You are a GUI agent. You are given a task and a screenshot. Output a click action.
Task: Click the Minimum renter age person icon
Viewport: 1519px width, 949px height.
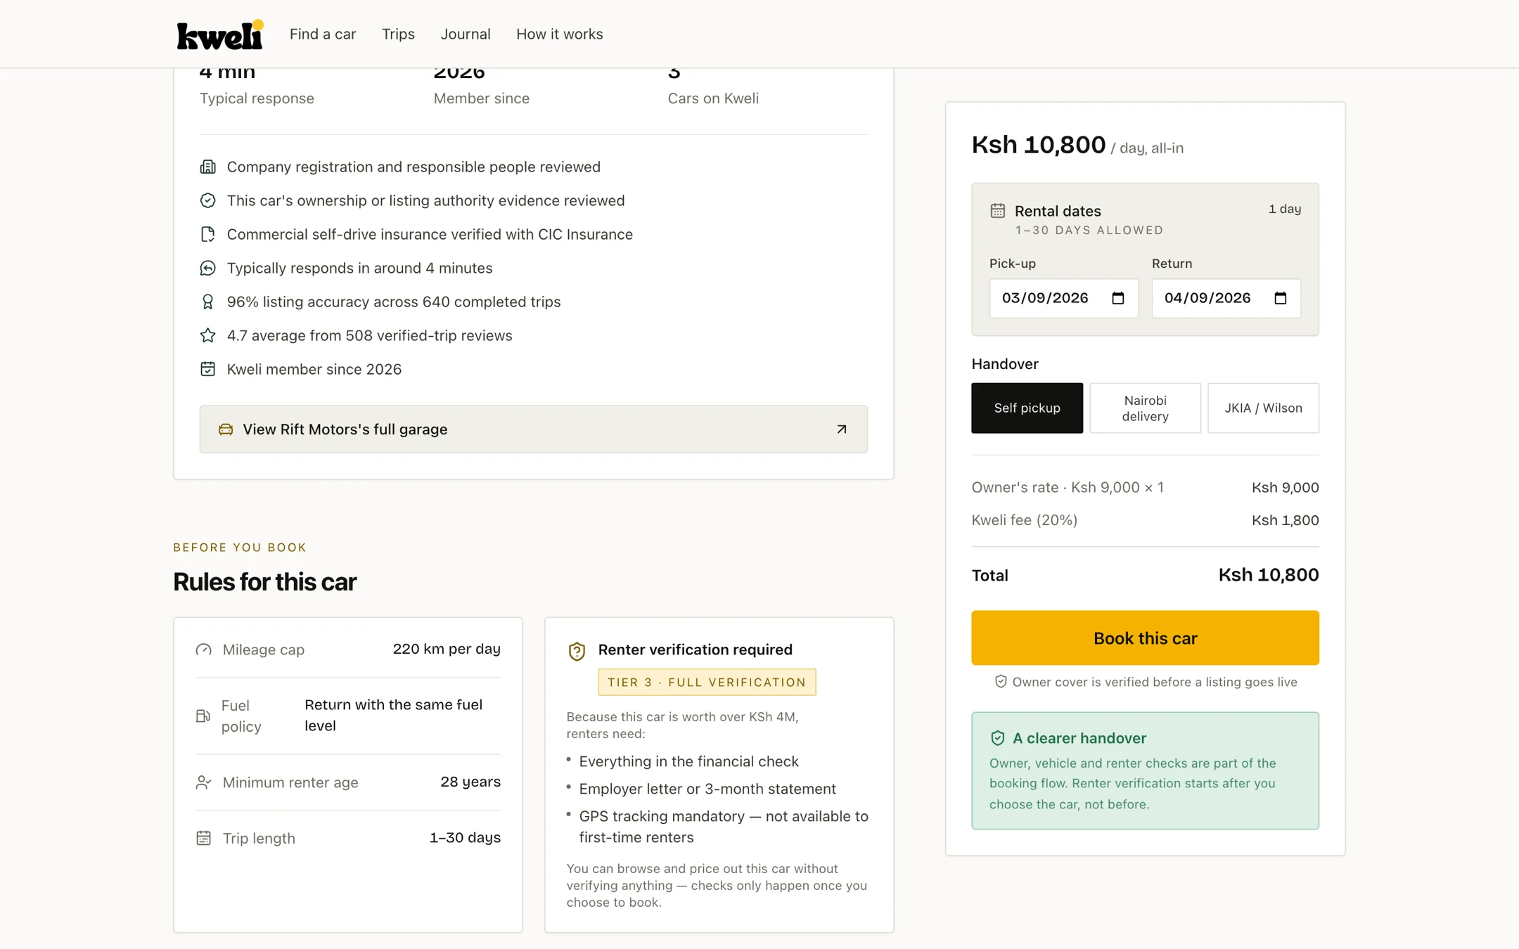203,782
